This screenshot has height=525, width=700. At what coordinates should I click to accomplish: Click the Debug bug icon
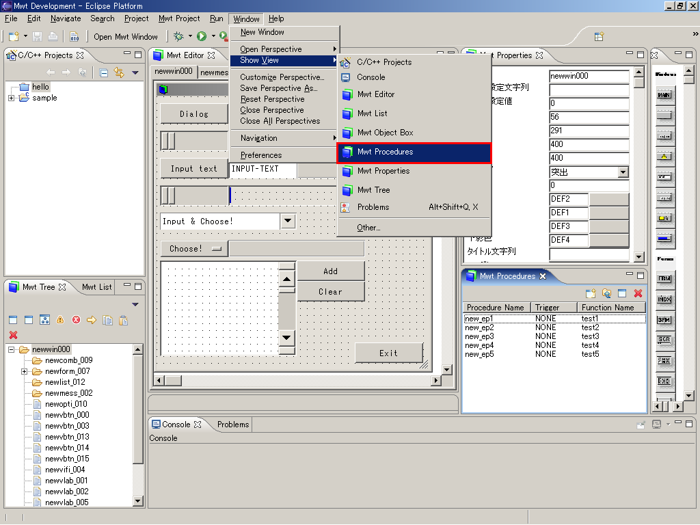tap(178, 36)
